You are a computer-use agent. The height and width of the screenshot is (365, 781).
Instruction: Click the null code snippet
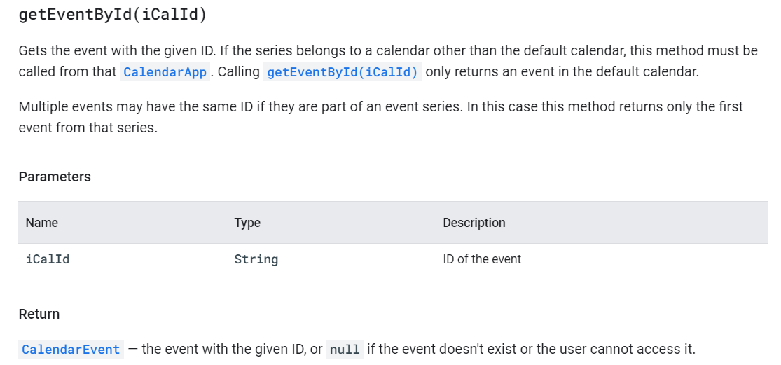click(345, 349)
